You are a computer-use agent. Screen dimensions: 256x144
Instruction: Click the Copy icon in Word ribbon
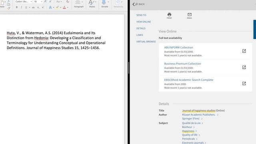coord(9,4)
